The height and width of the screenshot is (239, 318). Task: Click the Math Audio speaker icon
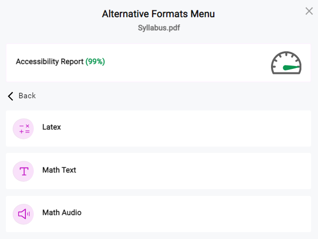click(x=24, y=214)
